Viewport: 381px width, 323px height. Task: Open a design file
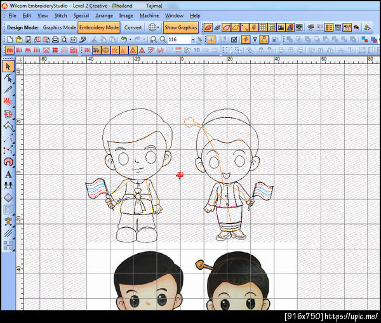19,39
